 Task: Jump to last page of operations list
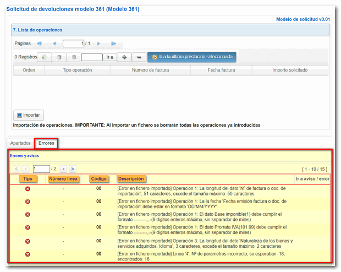pos(113,43)
